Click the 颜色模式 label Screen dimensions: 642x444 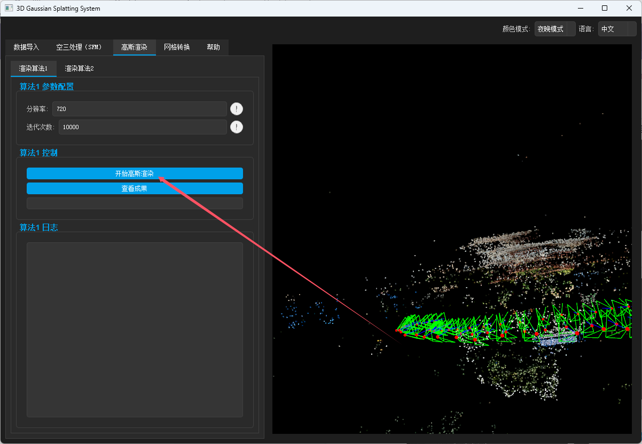pyautogui.click(x=516, y=29)
